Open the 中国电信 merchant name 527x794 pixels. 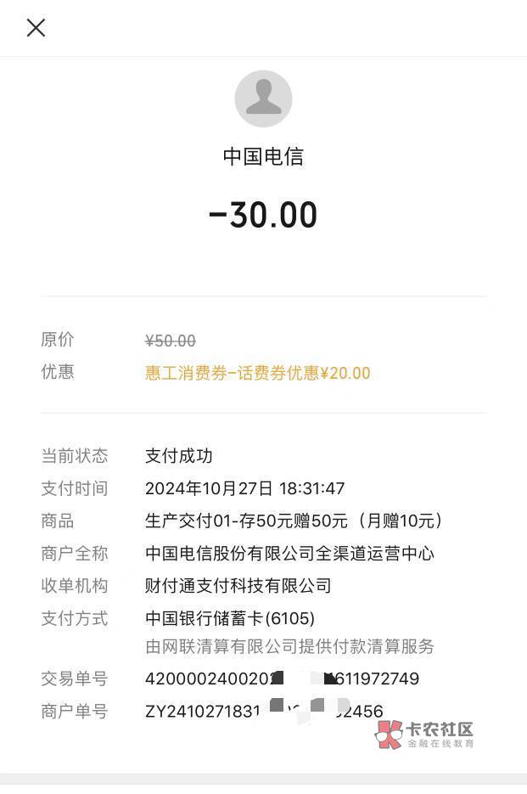(263, 156)
